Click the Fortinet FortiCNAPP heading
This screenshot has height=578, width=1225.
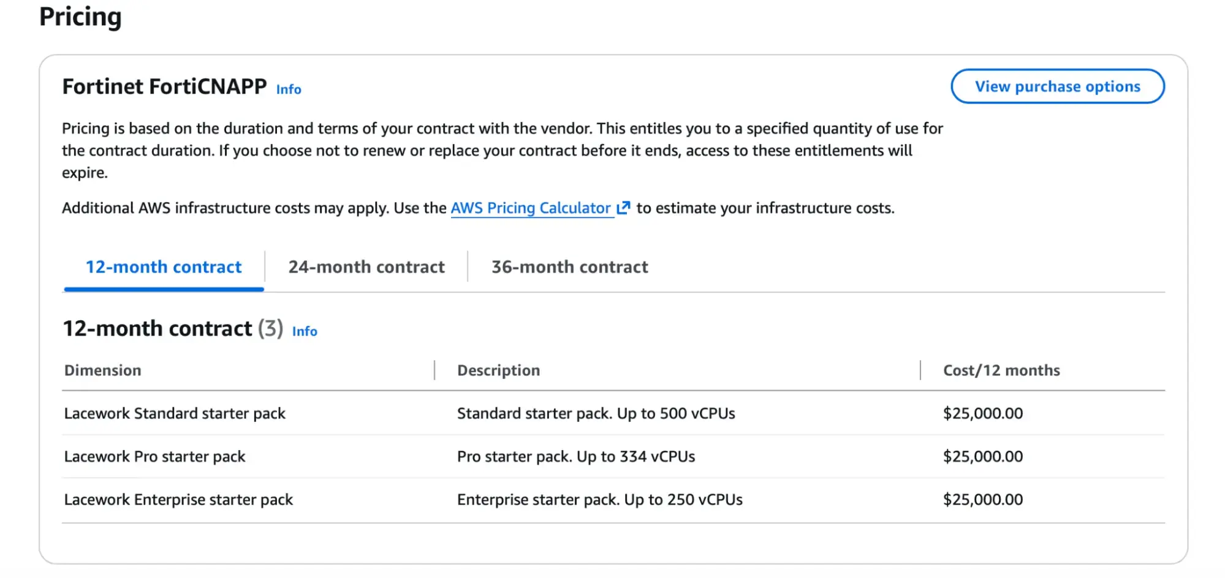[x=164, y=86]
